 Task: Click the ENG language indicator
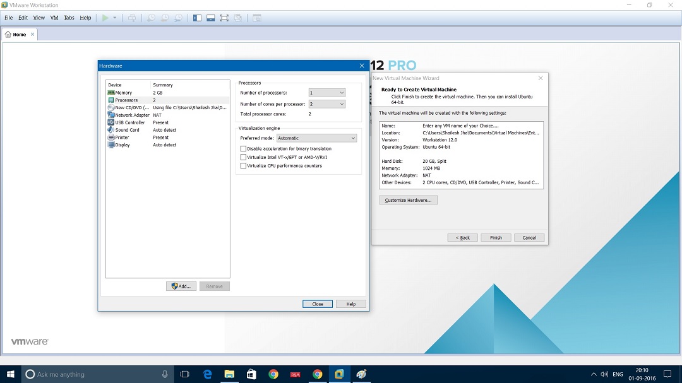tap(618, 374)
